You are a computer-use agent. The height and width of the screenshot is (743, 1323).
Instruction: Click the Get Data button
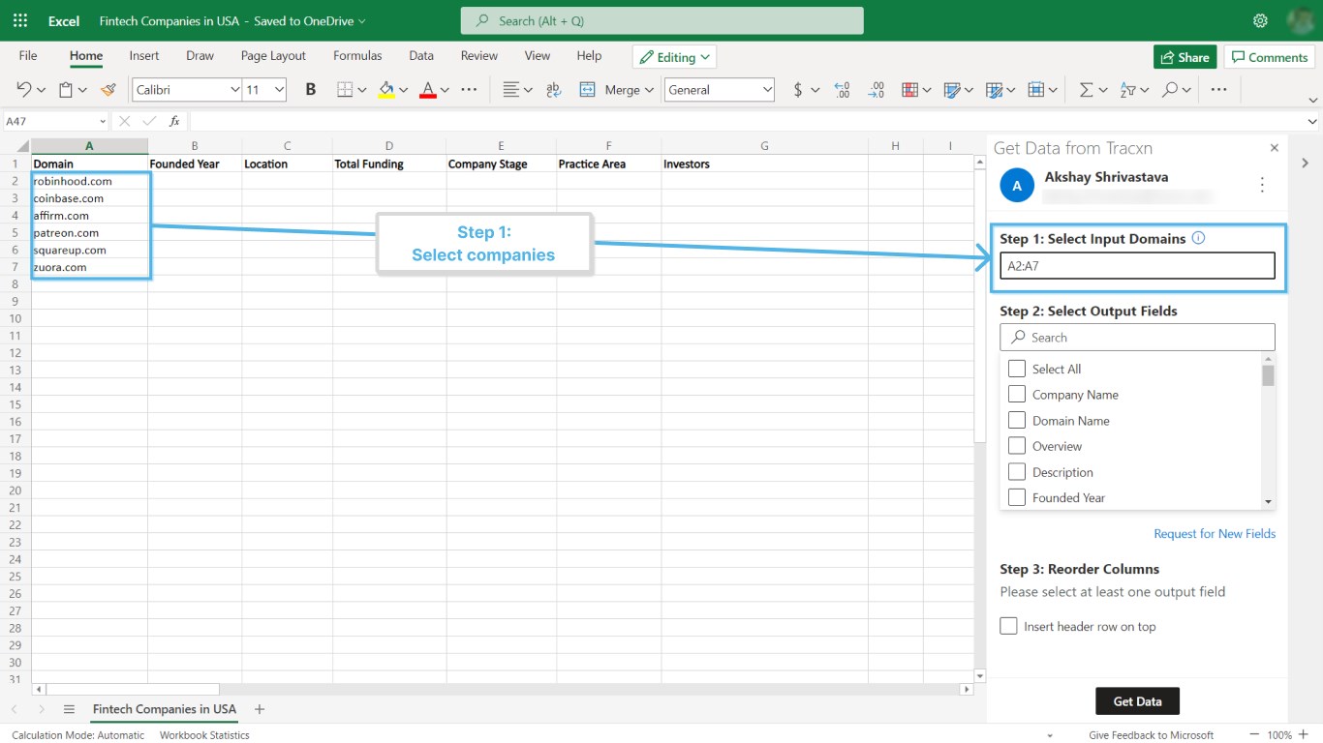1137,701
